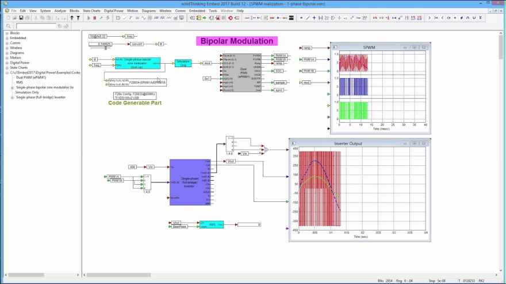Select Dual PWM (ePWM1) in the tree
Viewport: 506px width, 284px height.
pos(31,77)
